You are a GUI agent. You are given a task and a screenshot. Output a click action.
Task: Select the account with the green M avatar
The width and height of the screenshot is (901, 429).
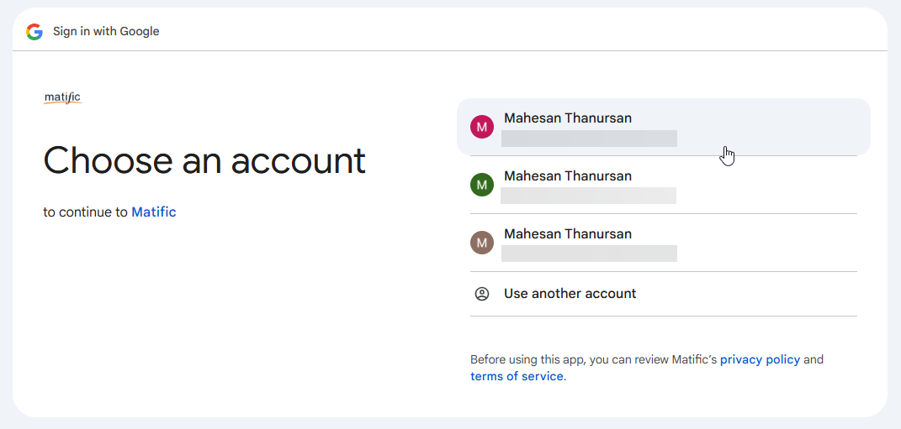664,185
